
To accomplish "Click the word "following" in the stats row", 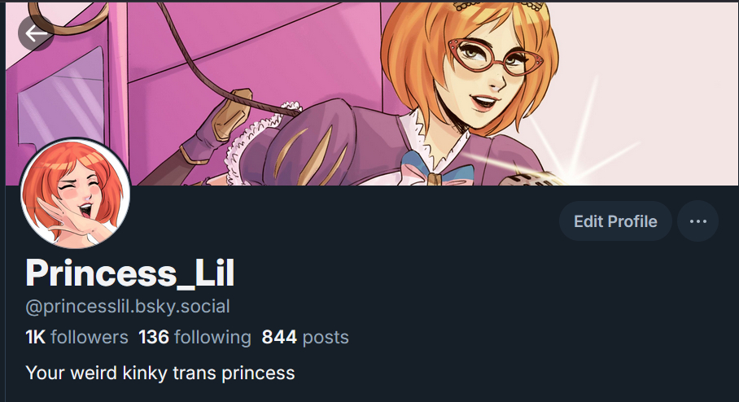I will click(212, 338).
